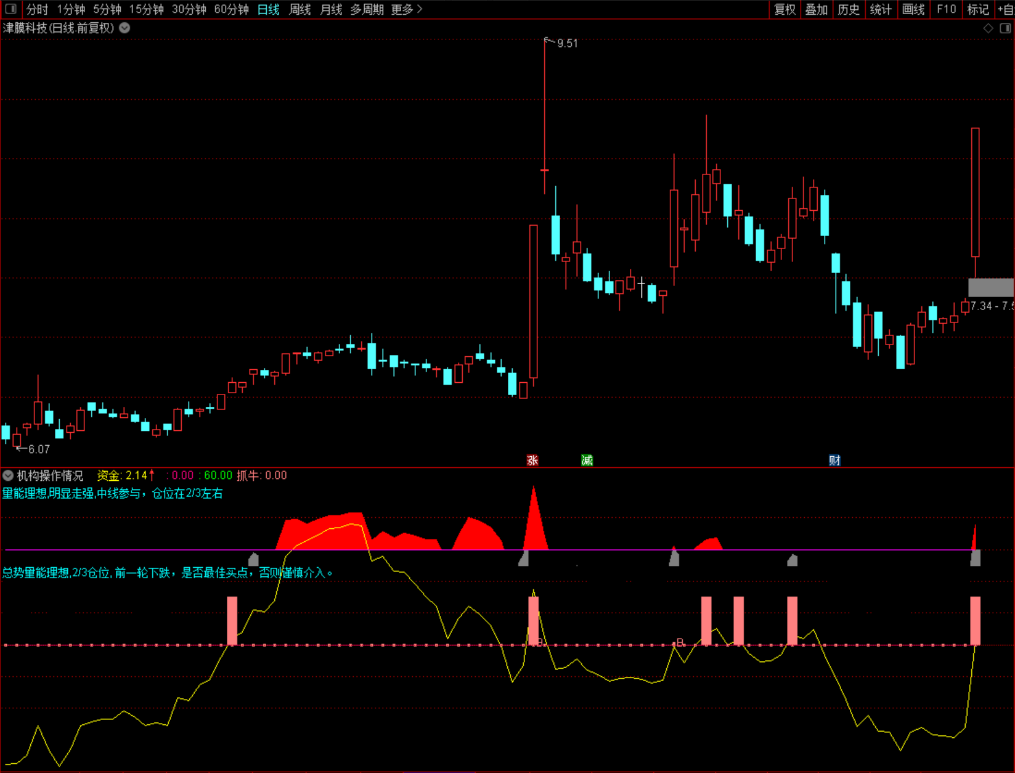Select the 1分钟 period tab
The height and width of the screenshot is (773, 1015).
(x=71, y=9)
